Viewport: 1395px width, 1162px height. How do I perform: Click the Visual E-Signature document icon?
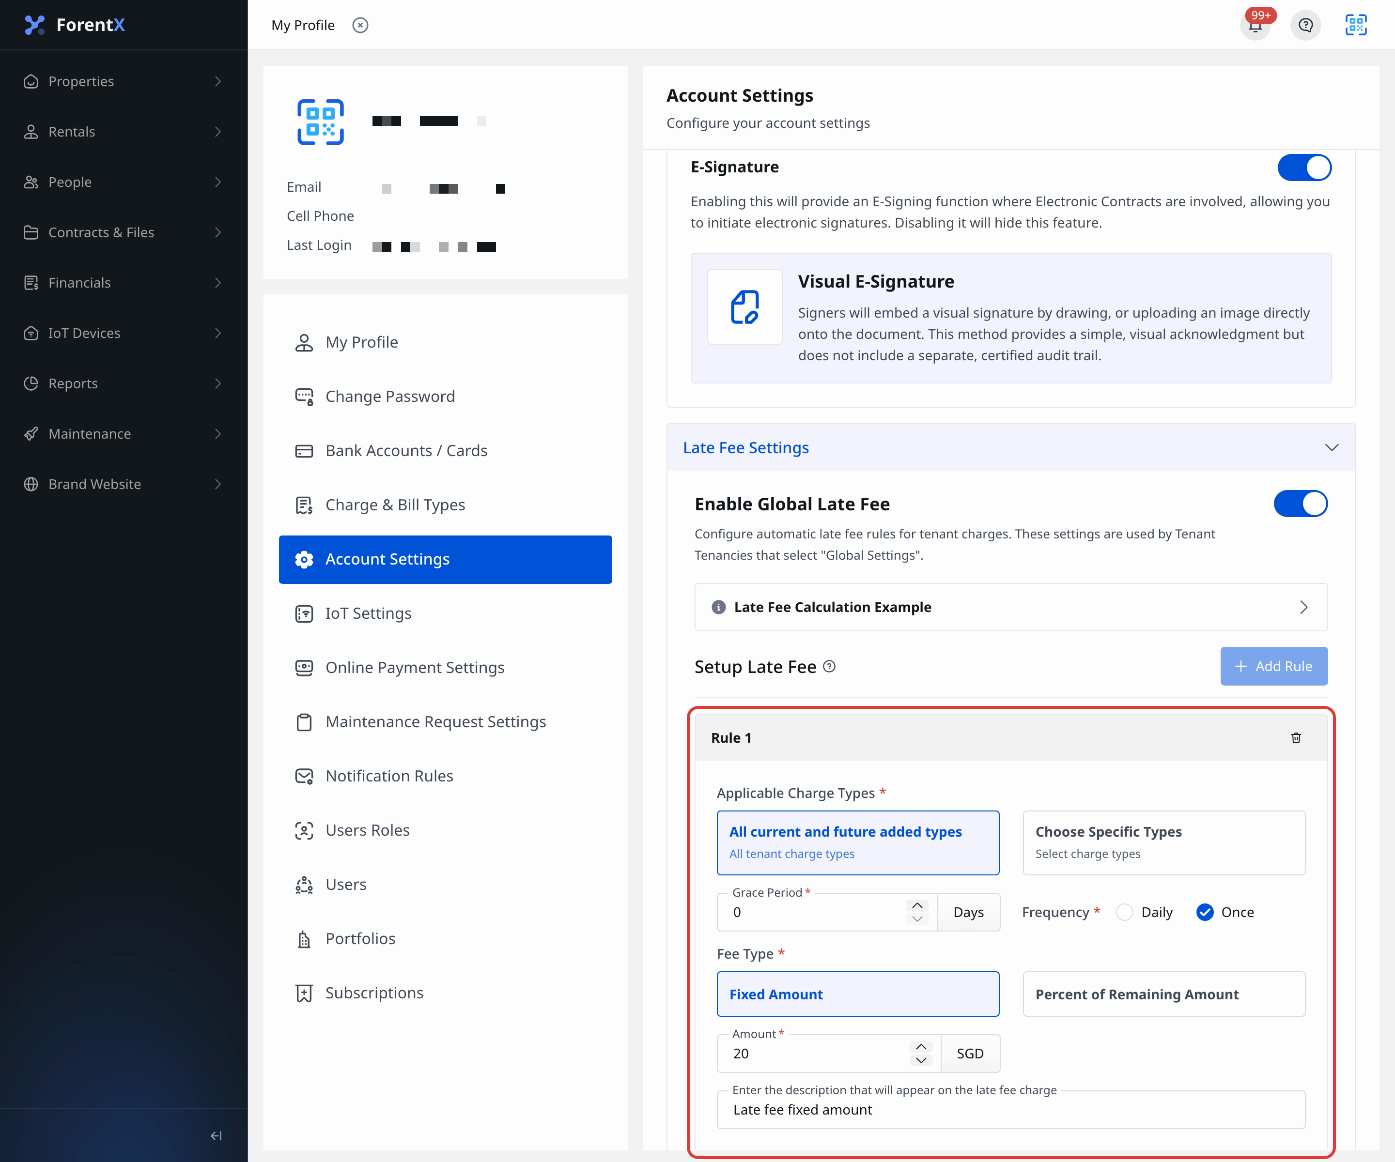click(x=744, y=307)
